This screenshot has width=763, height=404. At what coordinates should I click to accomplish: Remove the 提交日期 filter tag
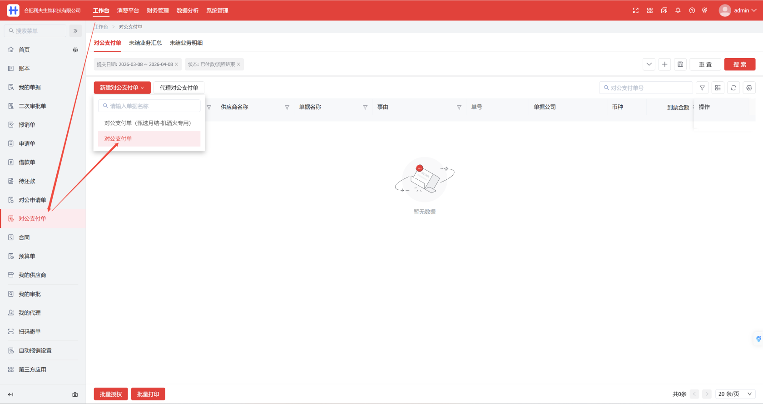[x=177, y=64]
